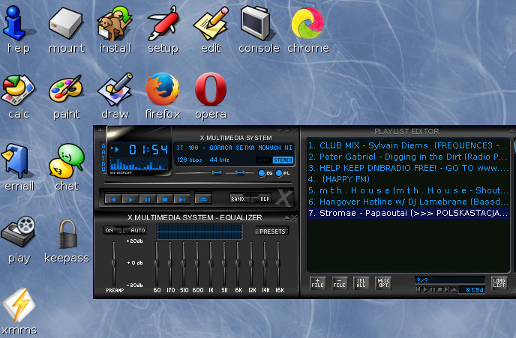
Task: Click the balance slider in XMMS
Action: click(x=240, y=172)
